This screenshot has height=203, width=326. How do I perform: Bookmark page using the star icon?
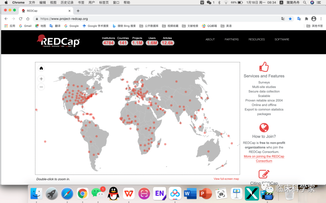point(290,19)
